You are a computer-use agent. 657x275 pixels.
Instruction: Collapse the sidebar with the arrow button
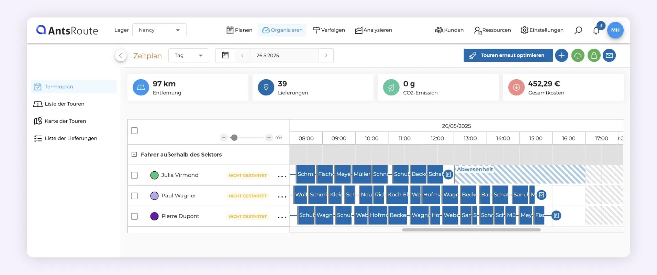(121, 56)
